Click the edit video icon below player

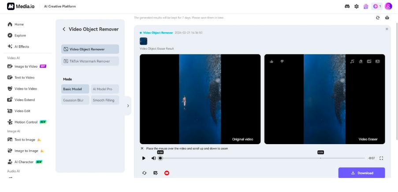point(156,173)
